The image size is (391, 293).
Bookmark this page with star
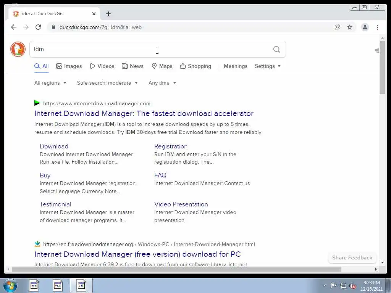(350, 27)
